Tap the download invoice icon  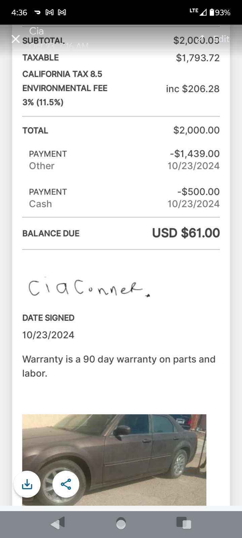click(27, 484)
